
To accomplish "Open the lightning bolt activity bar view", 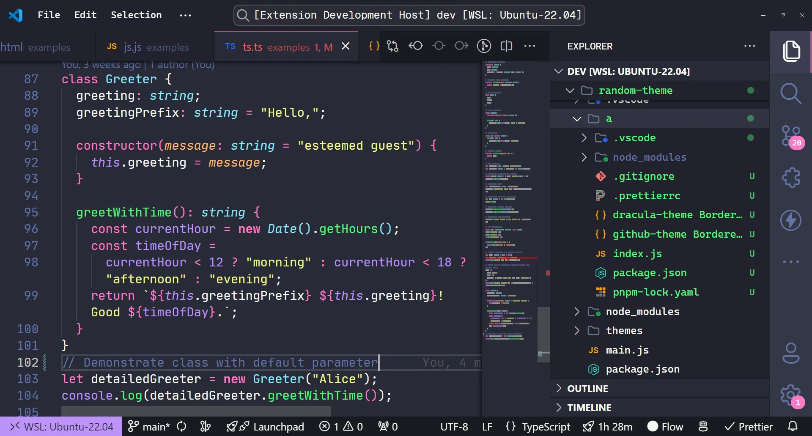I will (791, 220).
